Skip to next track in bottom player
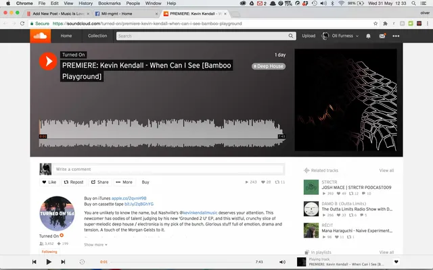The height and width of the screenshot is (270, 433). point(63,262)
